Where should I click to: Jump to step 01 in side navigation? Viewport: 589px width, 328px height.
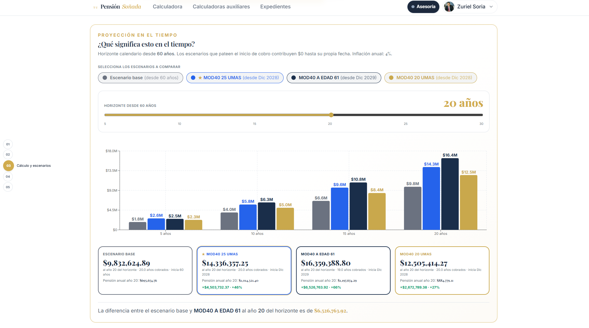click(x=8, y=144)
